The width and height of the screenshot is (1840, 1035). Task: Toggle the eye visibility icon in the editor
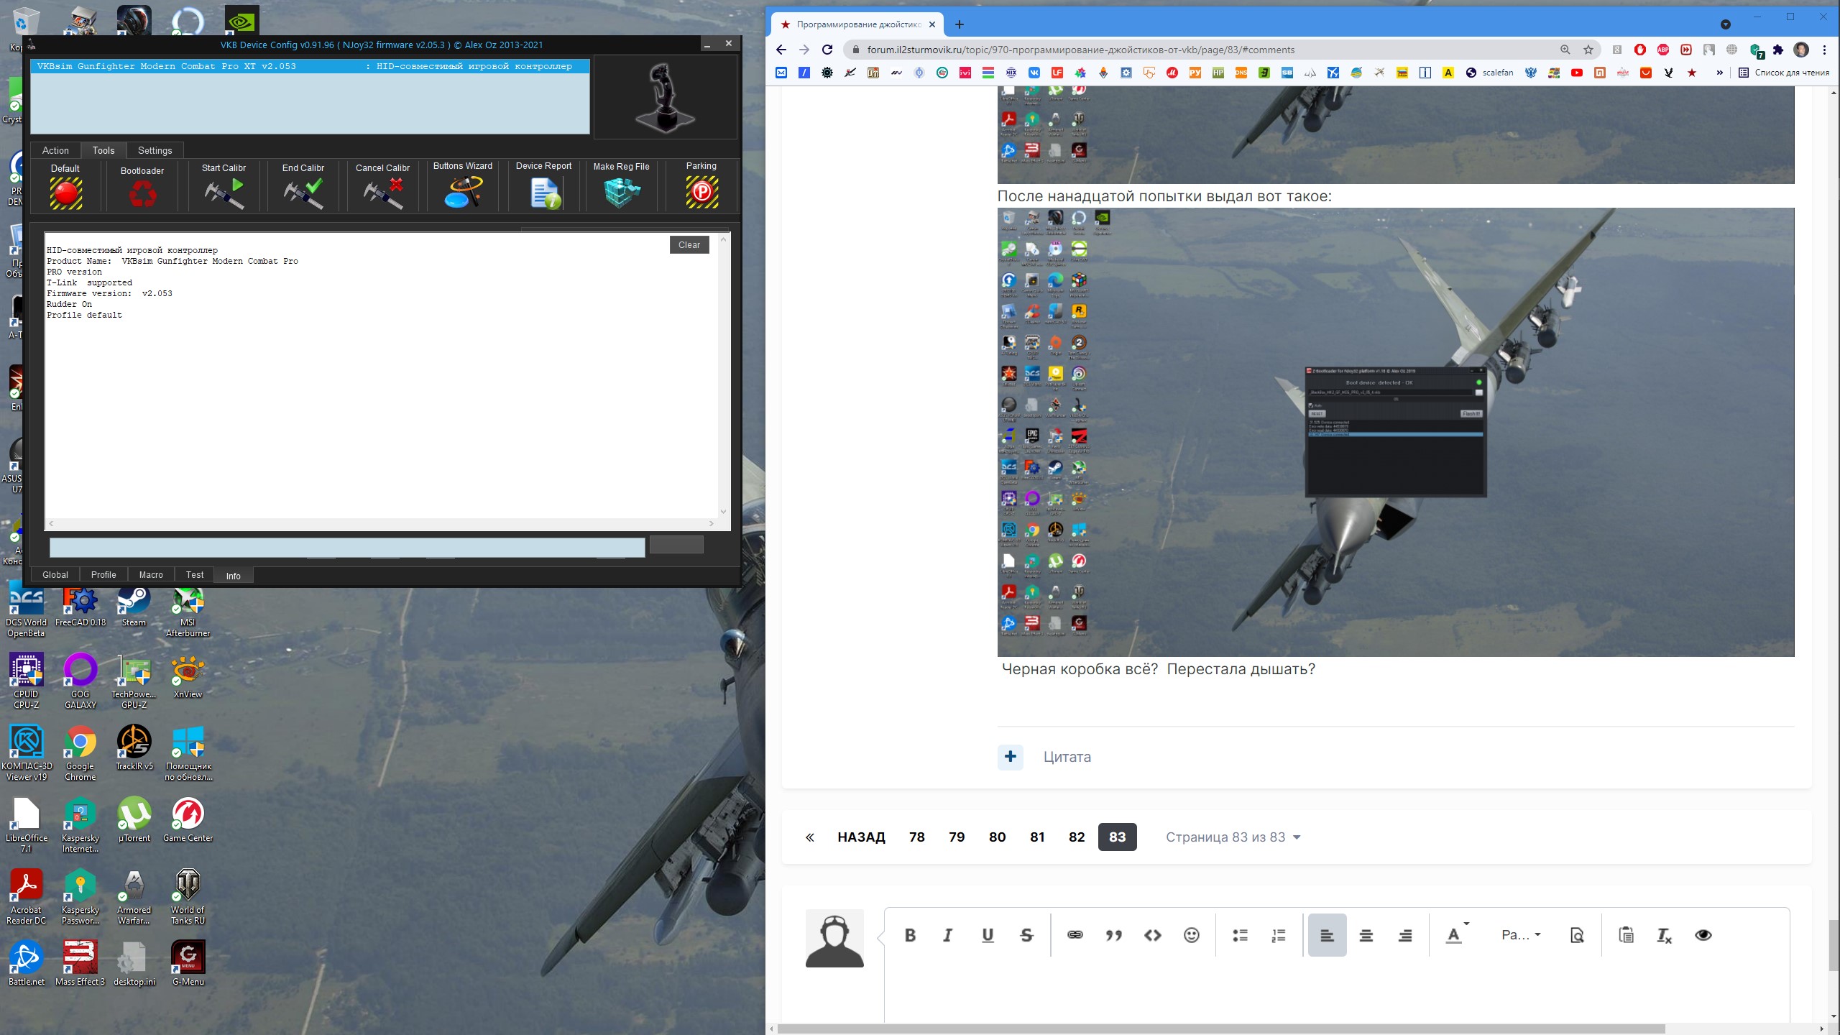[1703, 935]
